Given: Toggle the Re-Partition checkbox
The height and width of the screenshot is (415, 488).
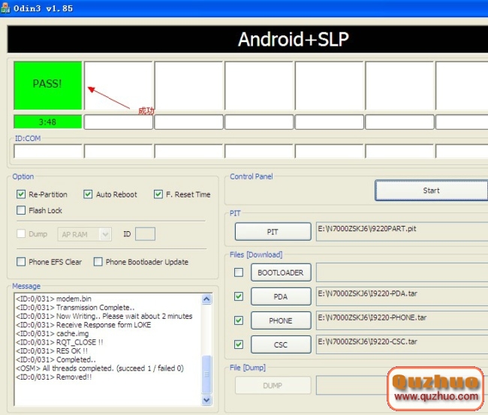Looking at the screenshot, I should click(x=21, y=194).
